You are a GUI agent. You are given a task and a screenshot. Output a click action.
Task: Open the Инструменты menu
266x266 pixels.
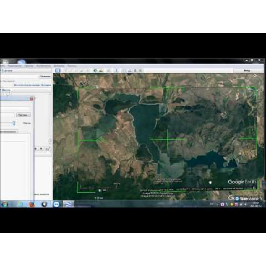44,66
